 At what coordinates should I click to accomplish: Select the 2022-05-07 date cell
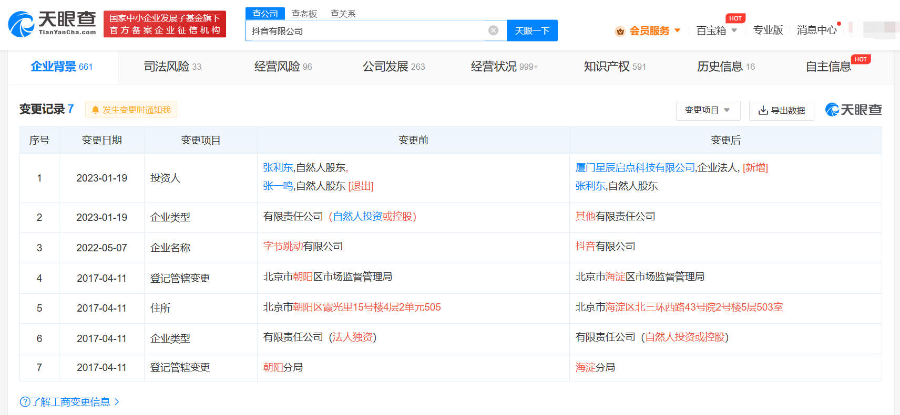(101, 248)
